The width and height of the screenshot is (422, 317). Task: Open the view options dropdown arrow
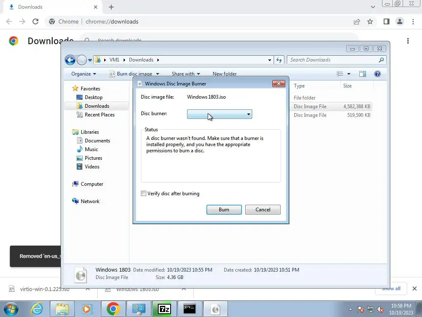(x=349, y=74)
